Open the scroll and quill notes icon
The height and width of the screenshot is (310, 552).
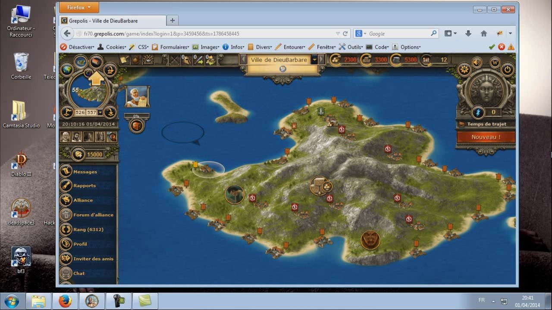(124, 60)
